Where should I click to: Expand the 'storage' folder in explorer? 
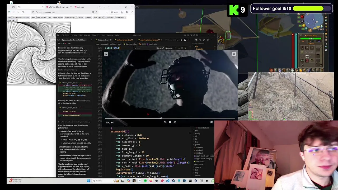[198, 167]
